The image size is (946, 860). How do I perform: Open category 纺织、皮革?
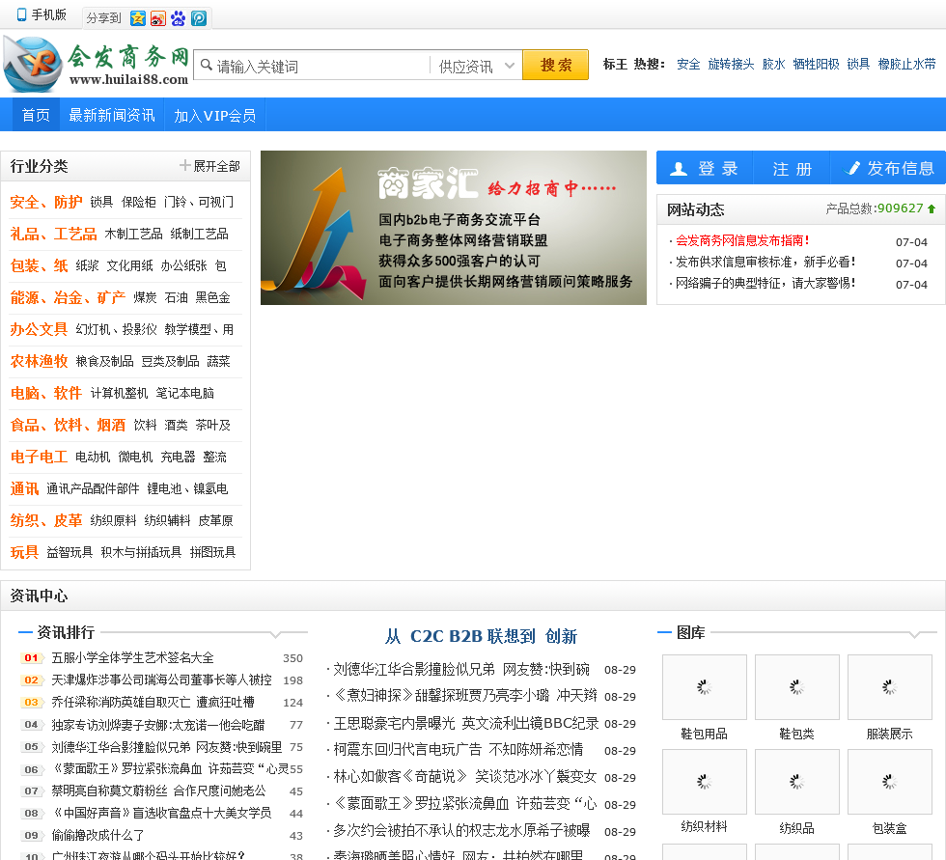coord(46,520)
